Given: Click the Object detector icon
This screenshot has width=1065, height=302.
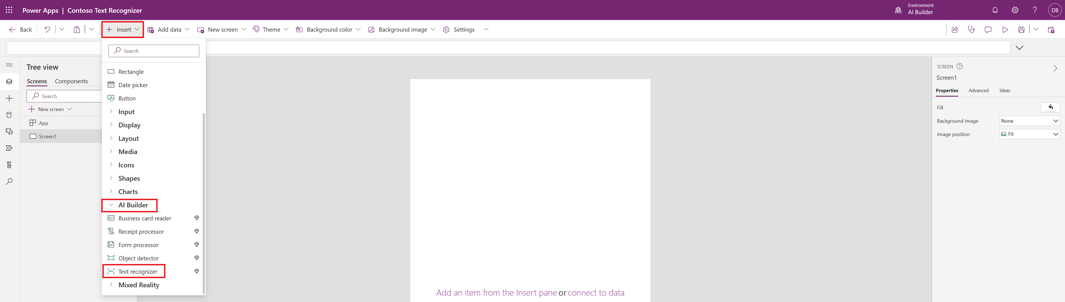Looking at the screenshot, I should coord(111,258).
